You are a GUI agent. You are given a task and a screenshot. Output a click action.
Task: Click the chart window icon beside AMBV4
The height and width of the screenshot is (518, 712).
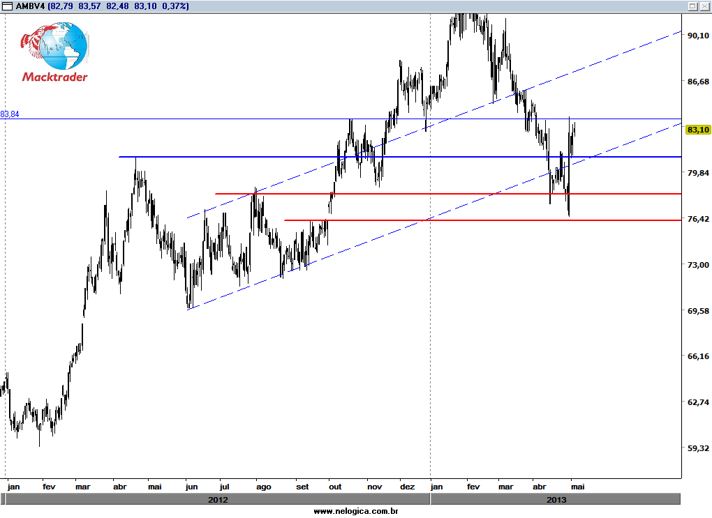pos(7,6)
